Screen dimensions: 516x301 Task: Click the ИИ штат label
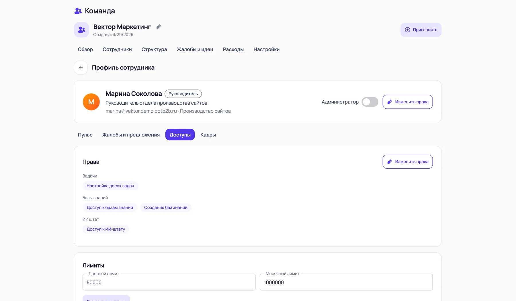pos(91,220)
